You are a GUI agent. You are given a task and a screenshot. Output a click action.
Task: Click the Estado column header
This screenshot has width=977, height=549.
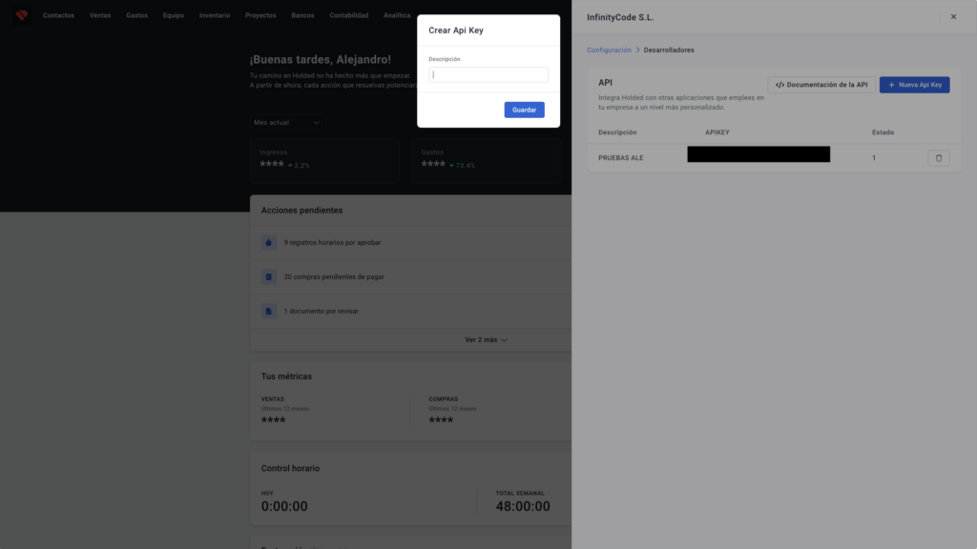click(x=883, y=132)
